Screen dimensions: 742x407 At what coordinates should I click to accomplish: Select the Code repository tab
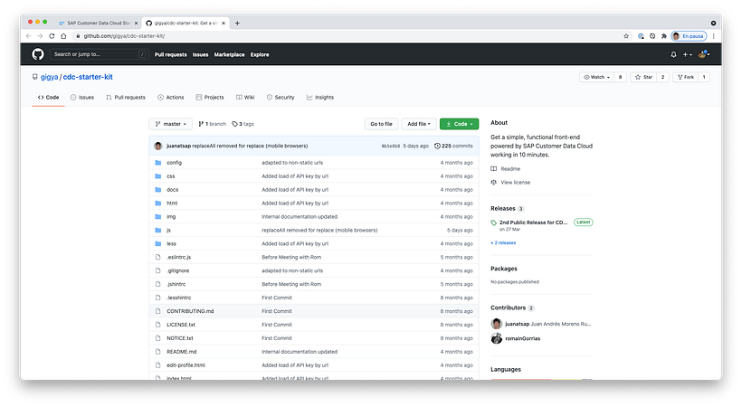48,97
